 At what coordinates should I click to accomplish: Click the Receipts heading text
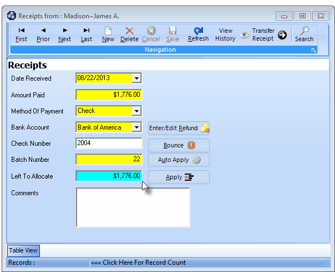pyautogui.click(x=27, y=65)
